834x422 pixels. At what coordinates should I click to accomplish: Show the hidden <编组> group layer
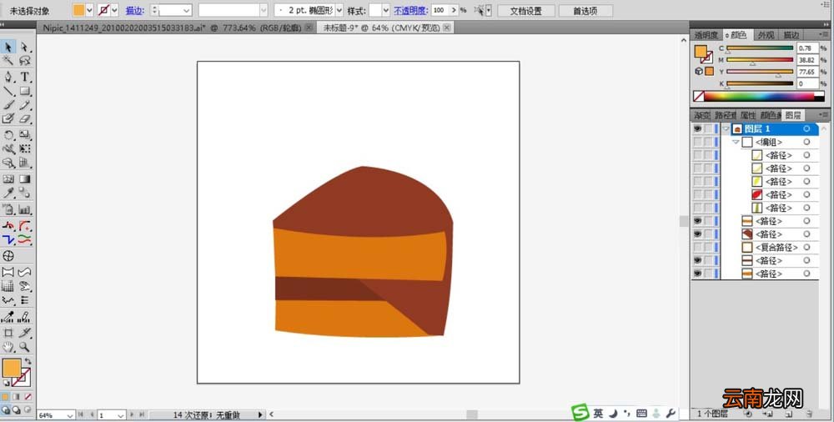(697, 142)
